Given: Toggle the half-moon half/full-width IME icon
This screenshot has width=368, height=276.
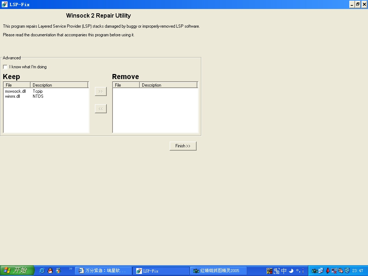Looking at the screenshot, I should pyautogui.click(x=291, y=271).
